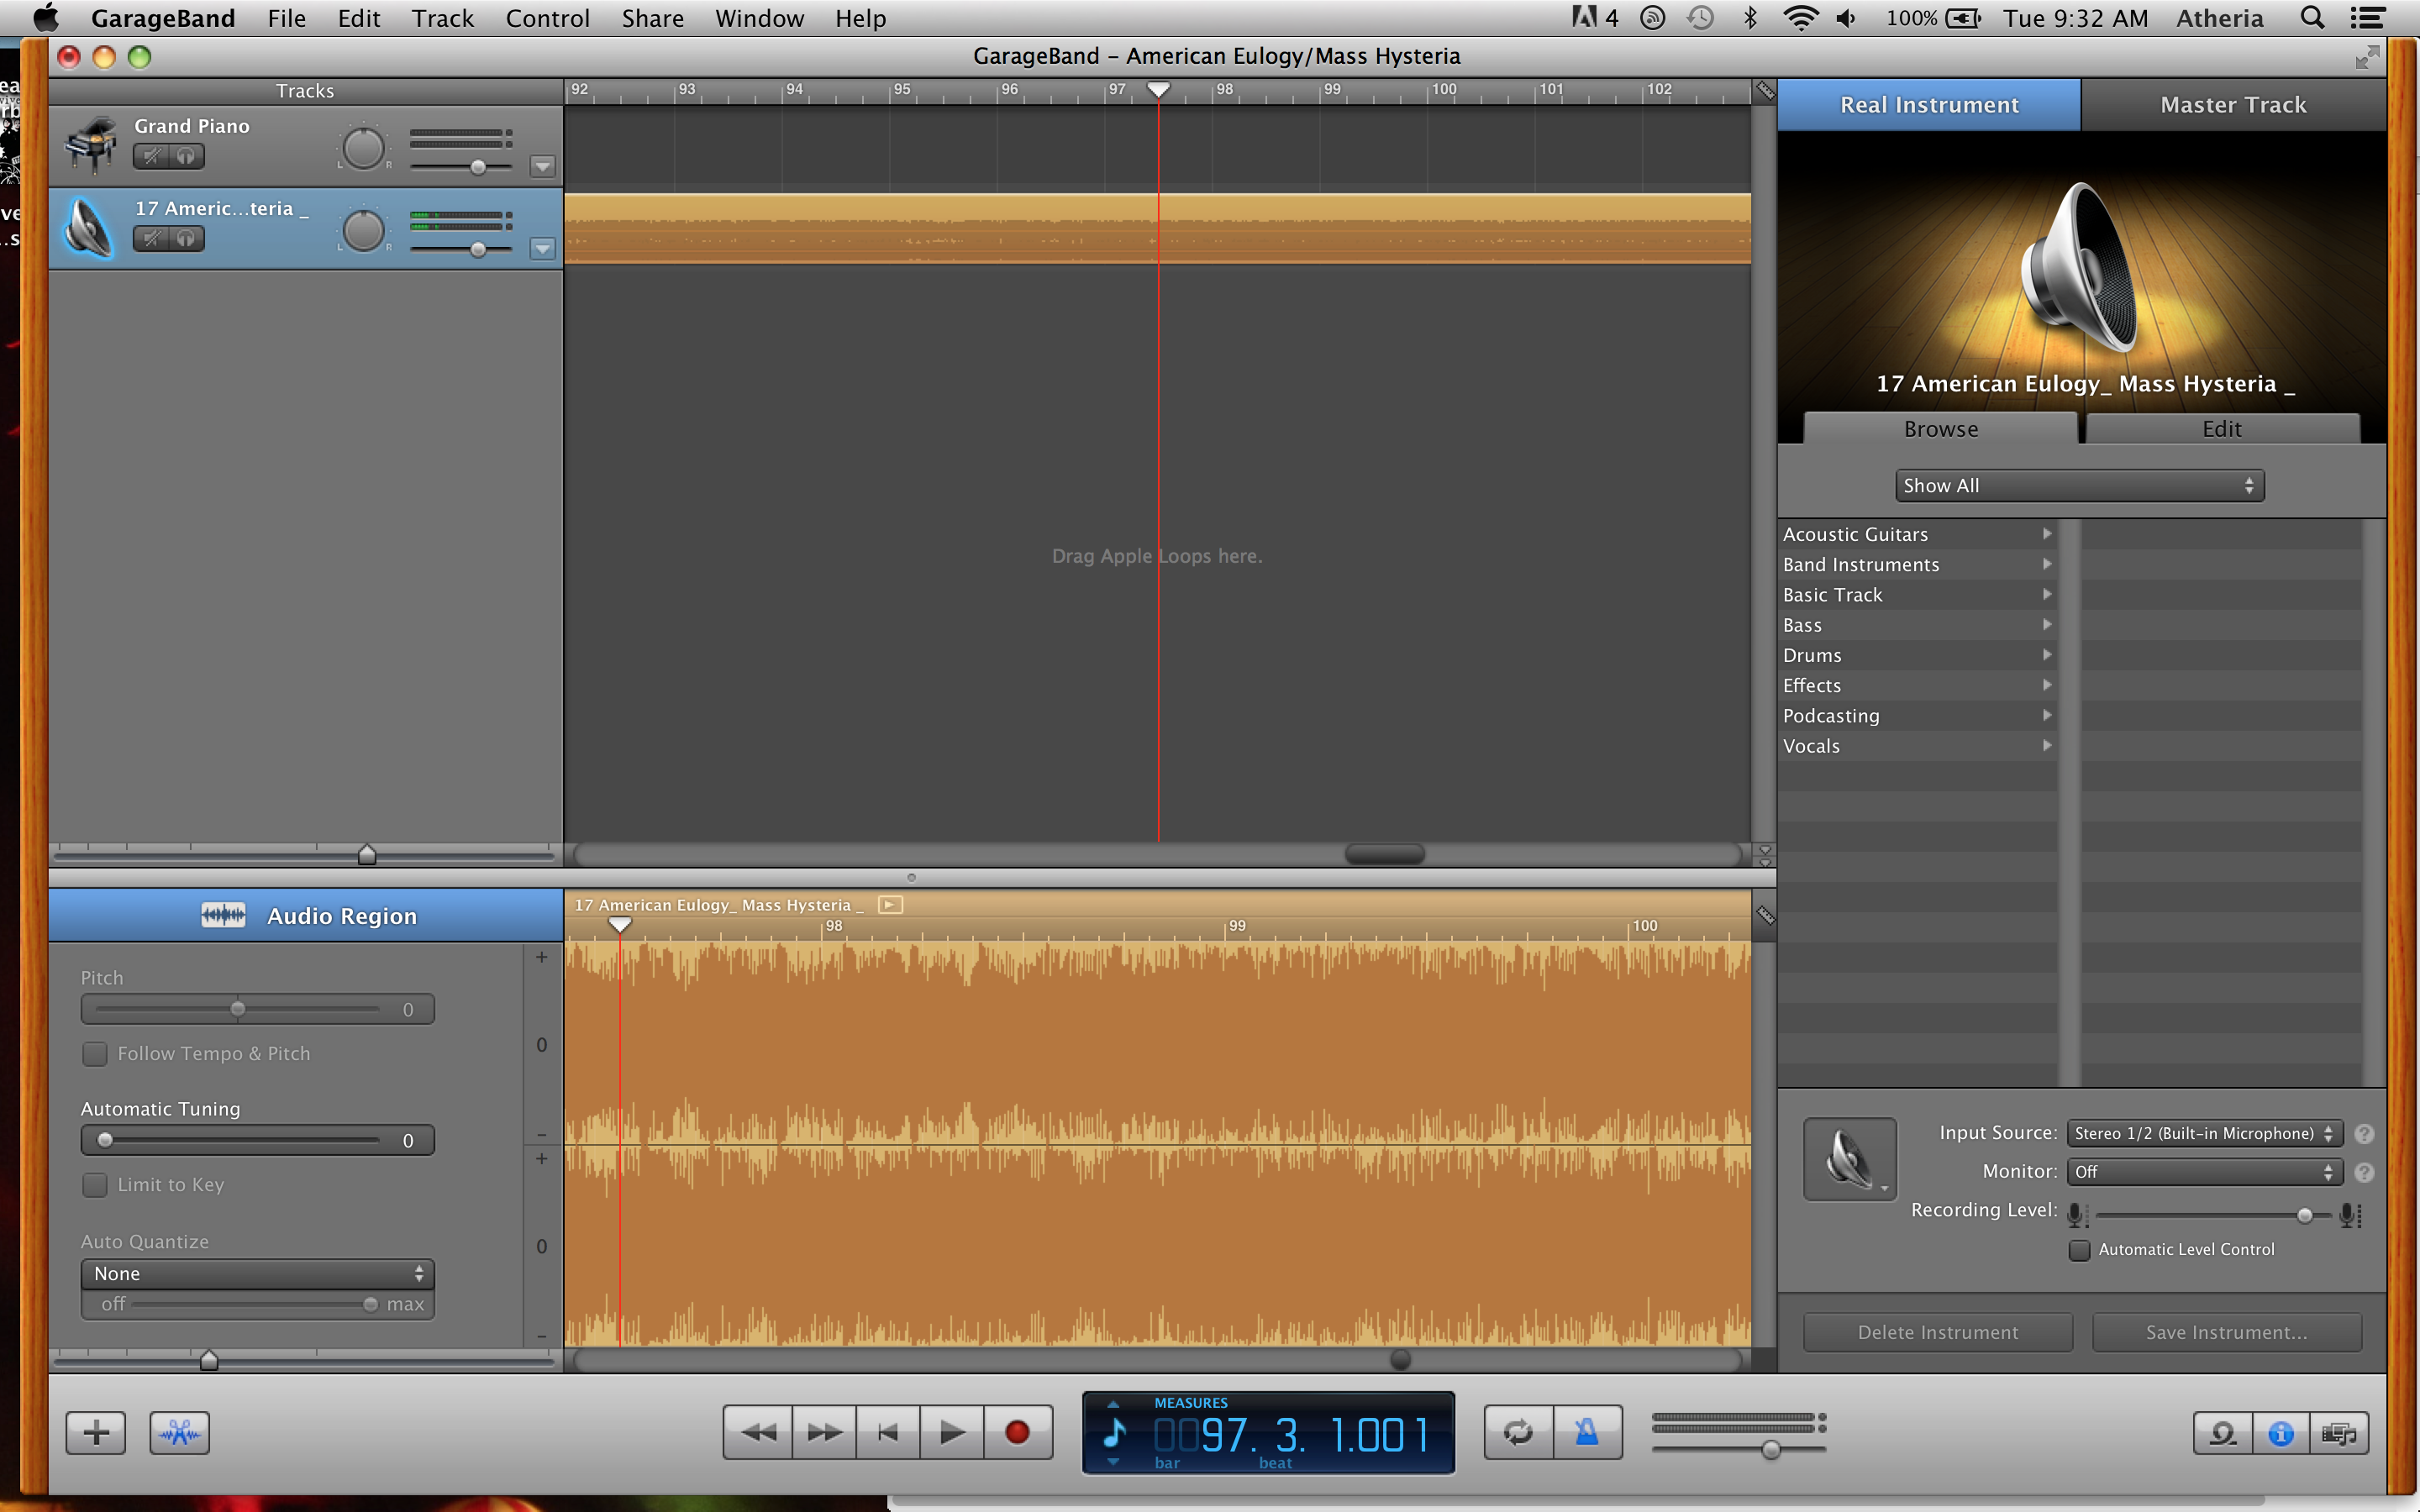
Task: Toggle the track info button
Action: pyautogui.click(x=2281, y=1434)
